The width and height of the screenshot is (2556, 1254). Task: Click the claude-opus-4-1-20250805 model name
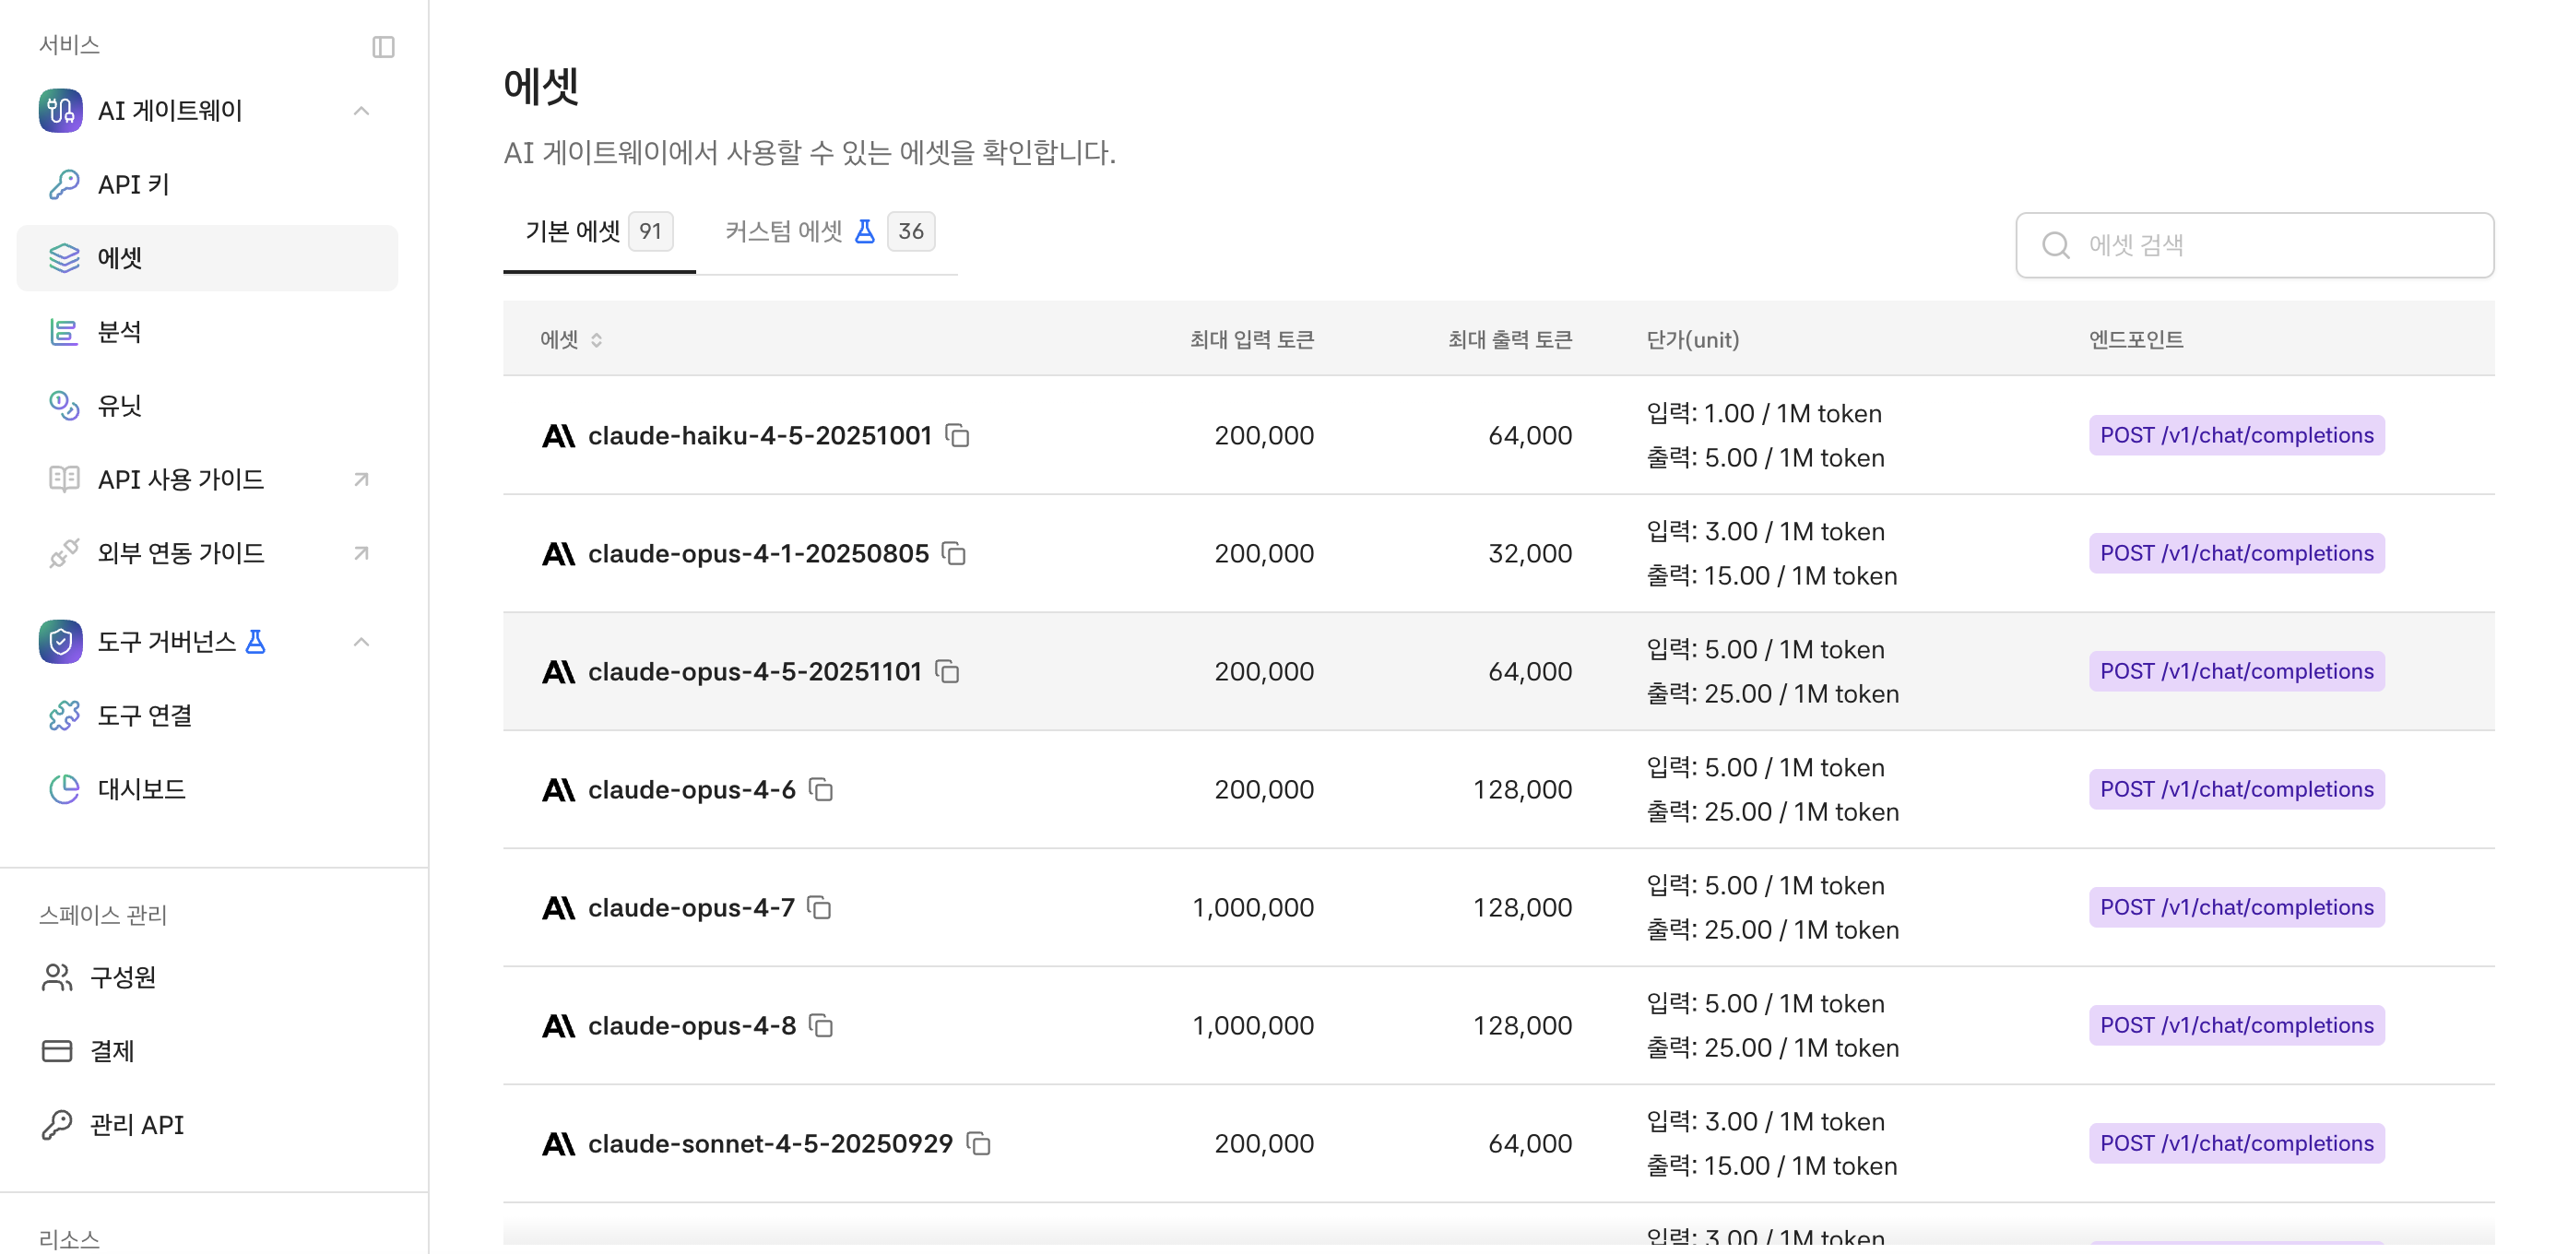pyautogui.click(x=758, y=553)
